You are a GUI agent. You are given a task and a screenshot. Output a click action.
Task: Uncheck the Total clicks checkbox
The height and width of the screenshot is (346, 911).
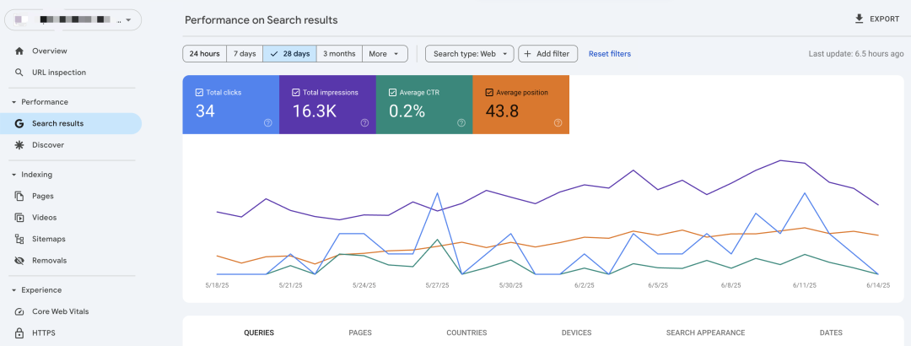pyautogui.click(x=199, y=93)
